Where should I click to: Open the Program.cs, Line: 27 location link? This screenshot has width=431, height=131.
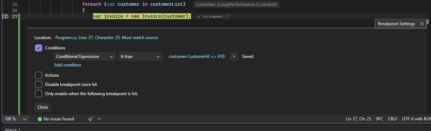pos(106,38)
